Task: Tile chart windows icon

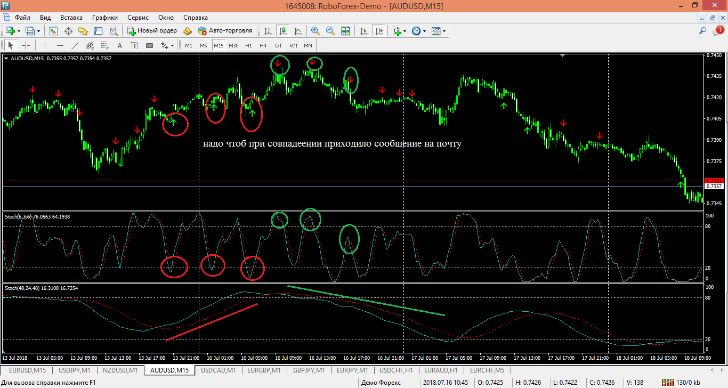Action: click(345, 31)
